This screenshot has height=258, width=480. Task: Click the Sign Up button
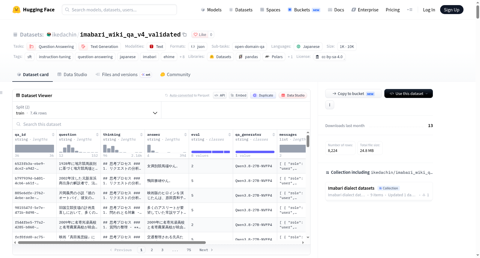coord(451,10)
